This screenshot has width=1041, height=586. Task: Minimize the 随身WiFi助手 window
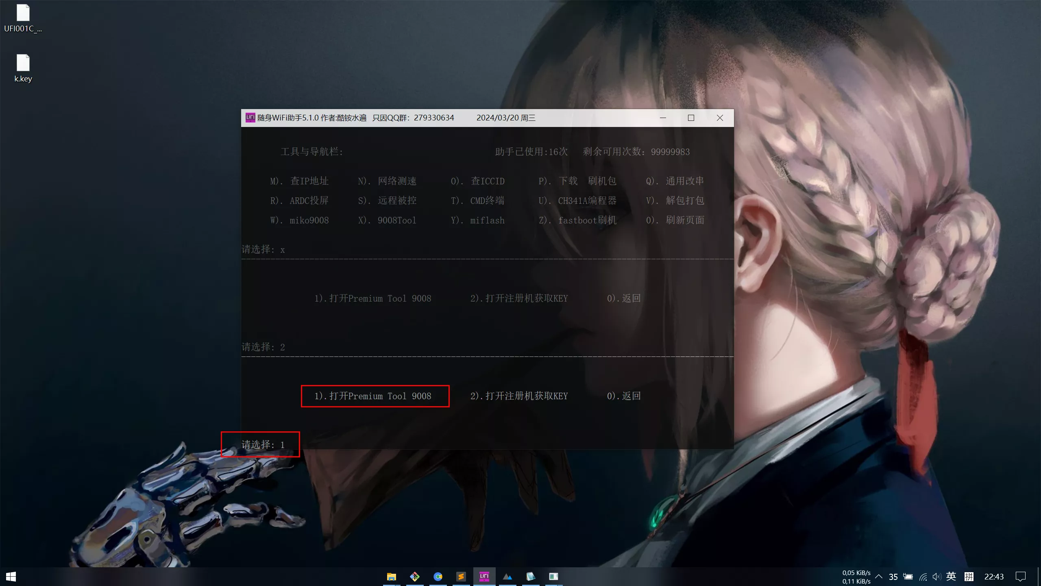click(x=663, y=118)
